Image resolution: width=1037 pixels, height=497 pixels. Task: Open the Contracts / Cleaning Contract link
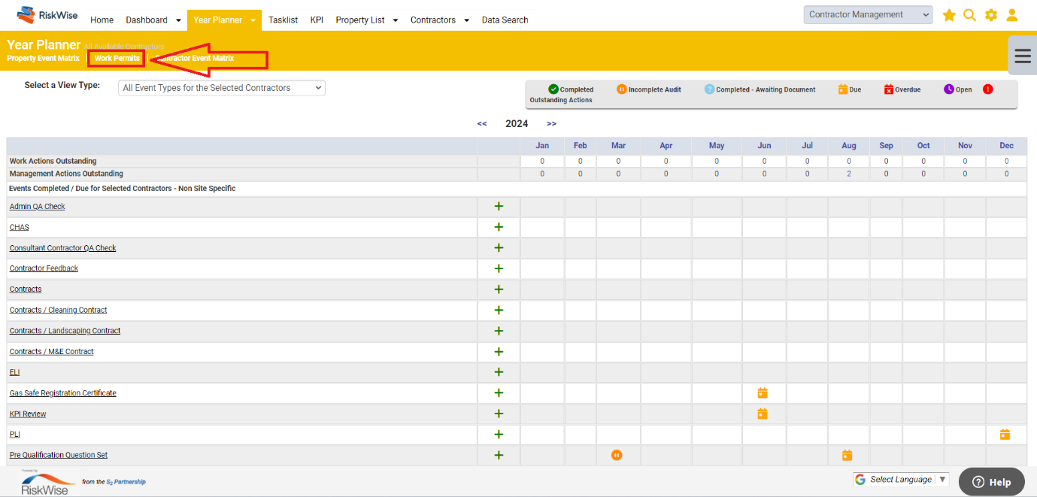(58, 310)
